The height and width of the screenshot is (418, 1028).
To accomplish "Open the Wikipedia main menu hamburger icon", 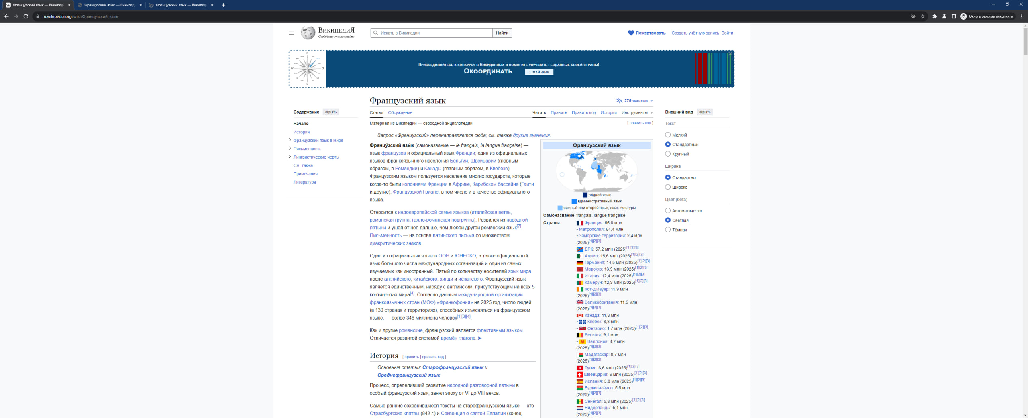I will click(x=292, y=33).
